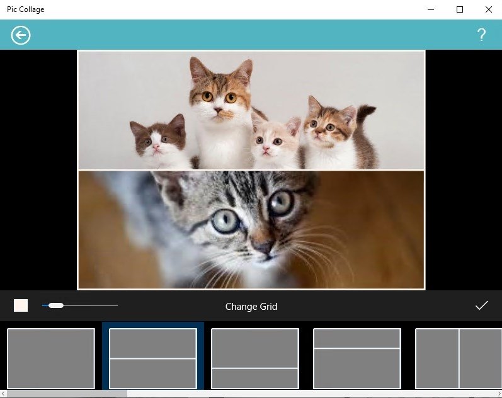Go back using the circled arrow
Viewport: 502px width, 398px height.
21,35
